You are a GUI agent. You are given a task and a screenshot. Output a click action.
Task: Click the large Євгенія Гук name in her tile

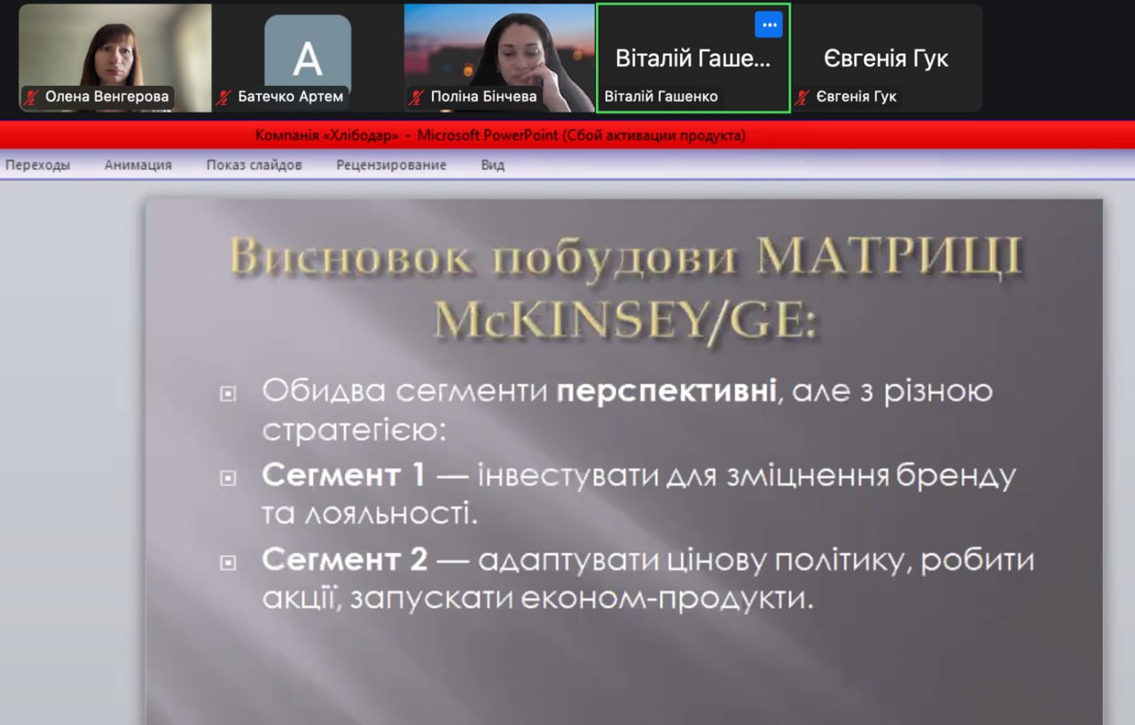coord(886,58)
